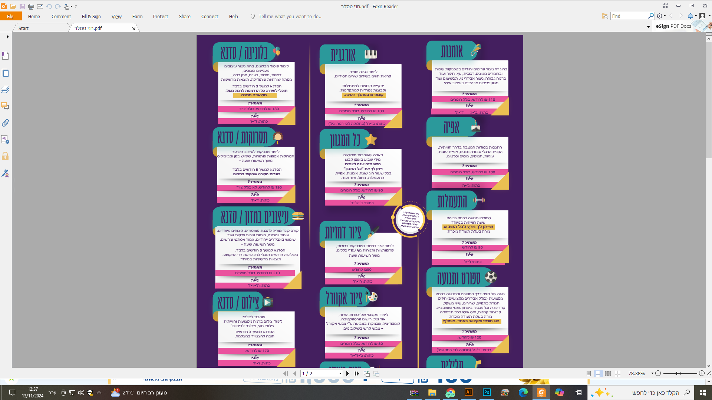Open the comments panel in sidebar

point(5,106)
